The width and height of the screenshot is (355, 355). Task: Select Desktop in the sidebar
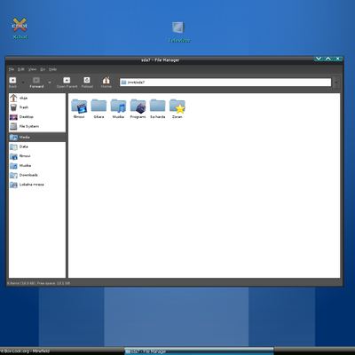click(x=37, y=117)
